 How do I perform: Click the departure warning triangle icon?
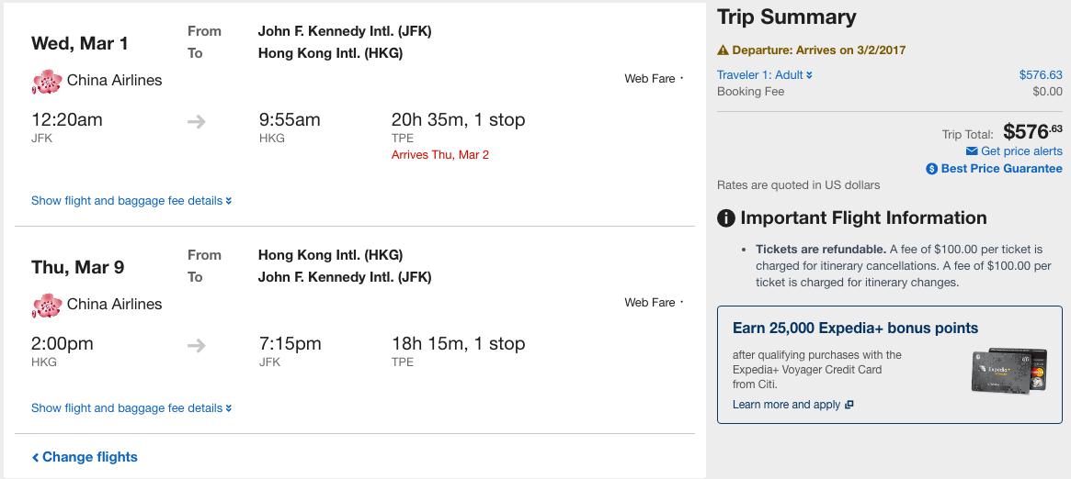pyautogui.click(x=723, y=50)
